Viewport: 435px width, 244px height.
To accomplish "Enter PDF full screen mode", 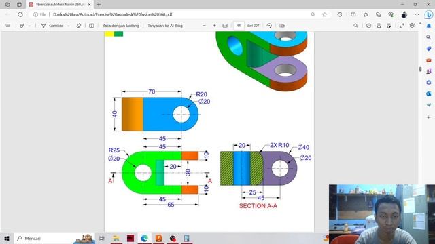I will 402,26.
